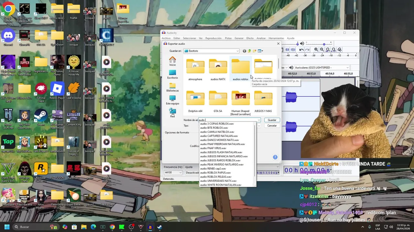Open the Analizar menu
414x232 pixels.
[x=261, y=38]
